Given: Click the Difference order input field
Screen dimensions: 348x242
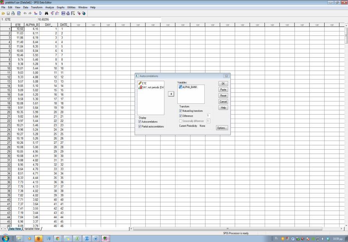Looking at the screenshot, I should 208,116.
